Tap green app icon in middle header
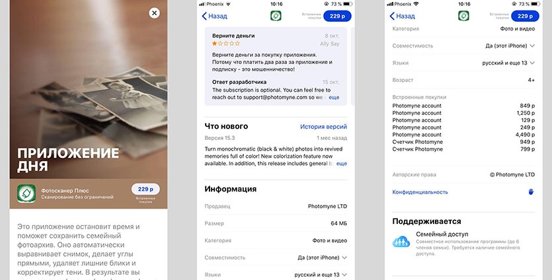This screenshot has width=552, height=280. (276, 16)
